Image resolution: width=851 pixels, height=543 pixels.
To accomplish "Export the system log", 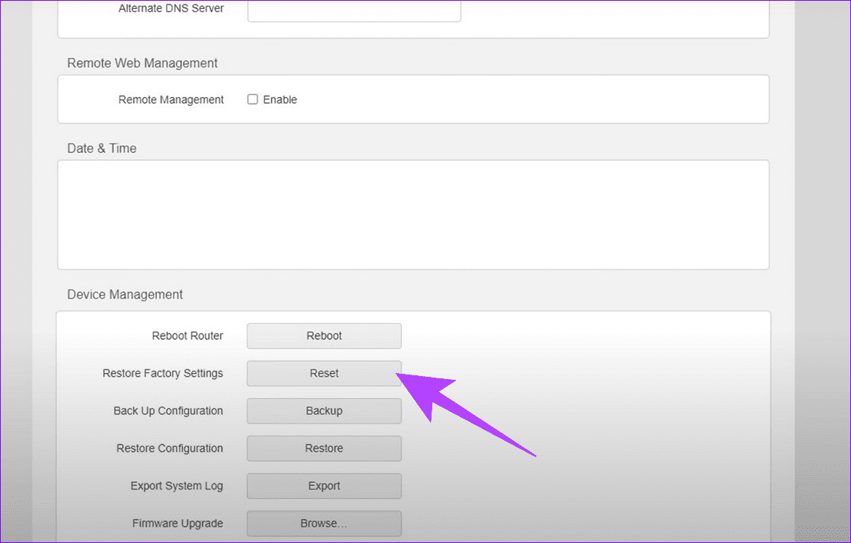I will click(324, 486).
